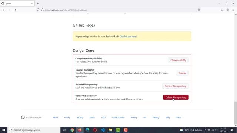
Task: Open the red recorder taskbar icon
Action: pyautogui.click(x=126, y=130)
